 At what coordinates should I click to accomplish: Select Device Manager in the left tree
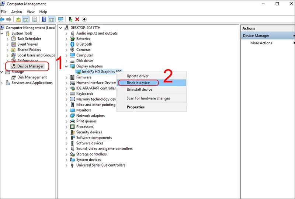click(x=30, y=66)
